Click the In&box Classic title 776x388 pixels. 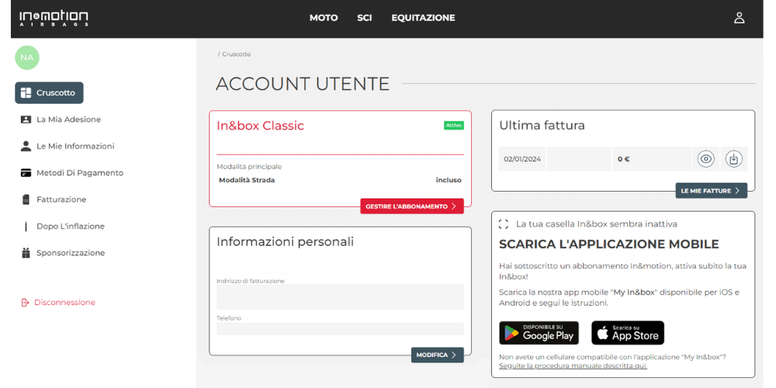260,126
